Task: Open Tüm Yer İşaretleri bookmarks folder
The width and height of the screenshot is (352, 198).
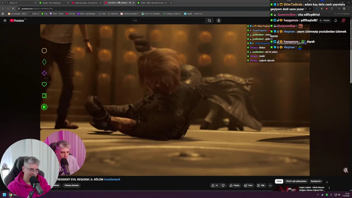Action: (342, 13)
